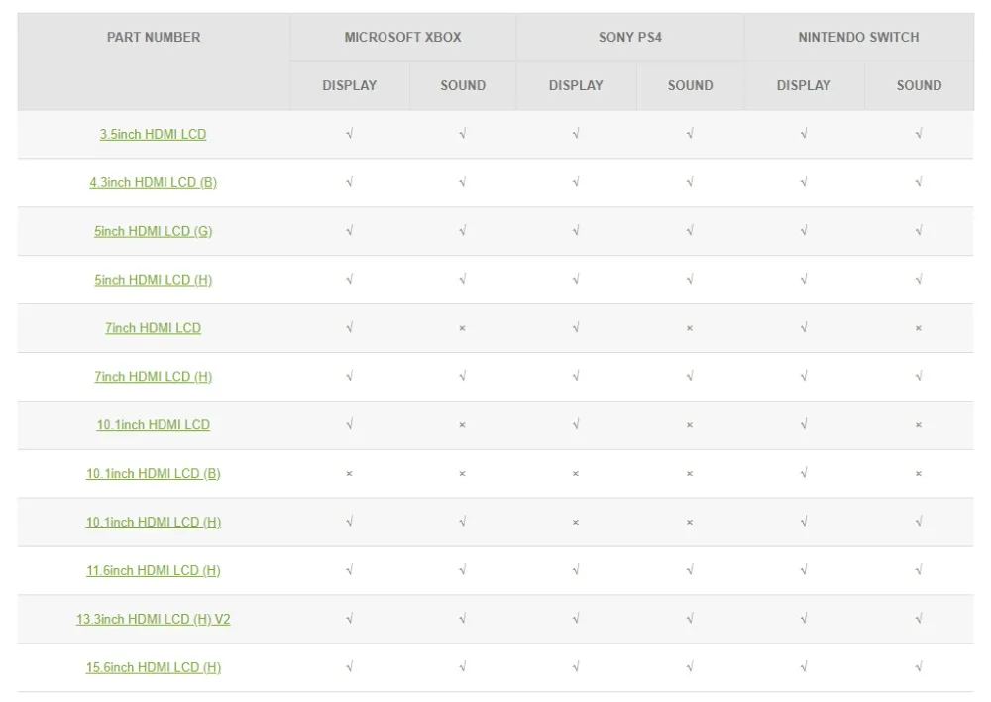Screen dimensions: 991x702
Task: Click Xbox sound check in 5inch HDMI LCD (G) row
Action: coord(463,231)
